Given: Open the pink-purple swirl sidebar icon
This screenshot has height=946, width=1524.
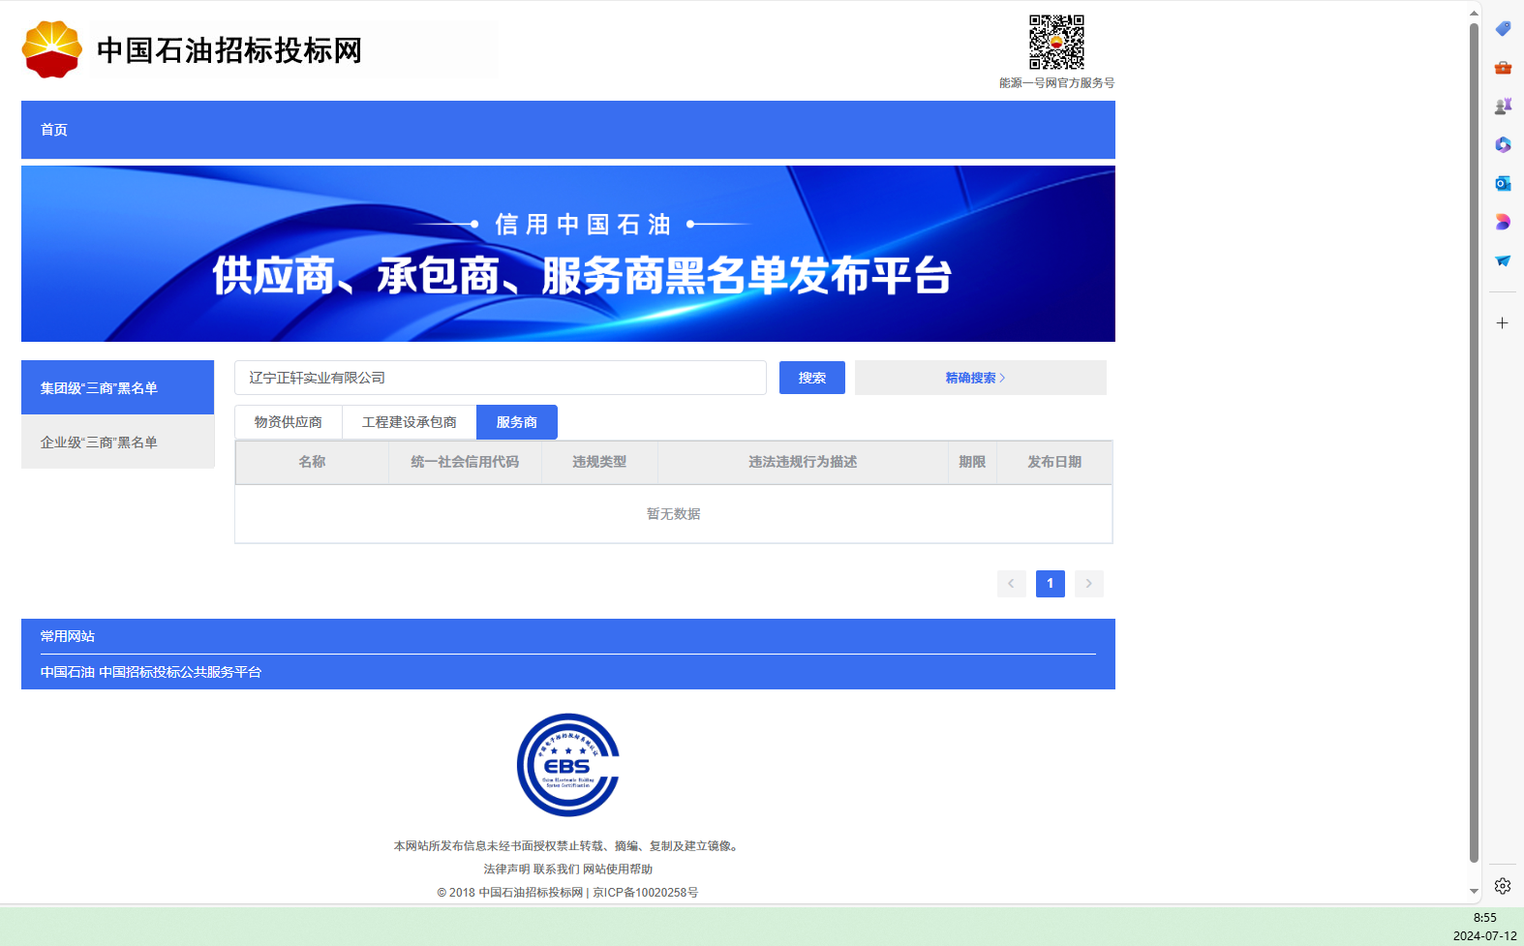Looking at the screenshot, I should pyautogui.click(x=1503, y=223).
